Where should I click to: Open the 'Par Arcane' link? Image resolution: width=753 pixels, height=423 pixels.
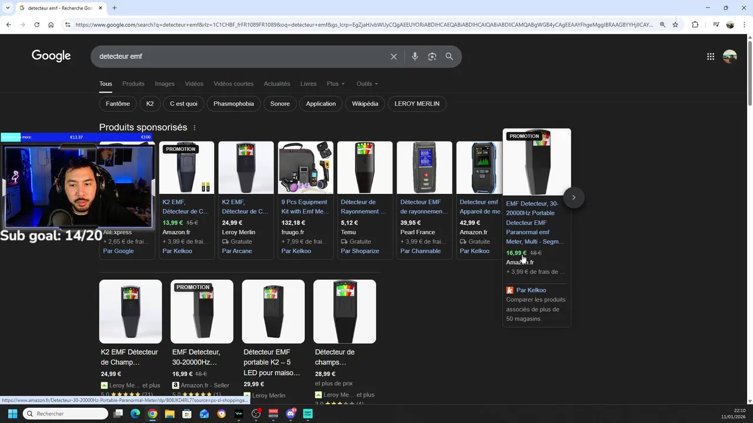click(236, 251)
